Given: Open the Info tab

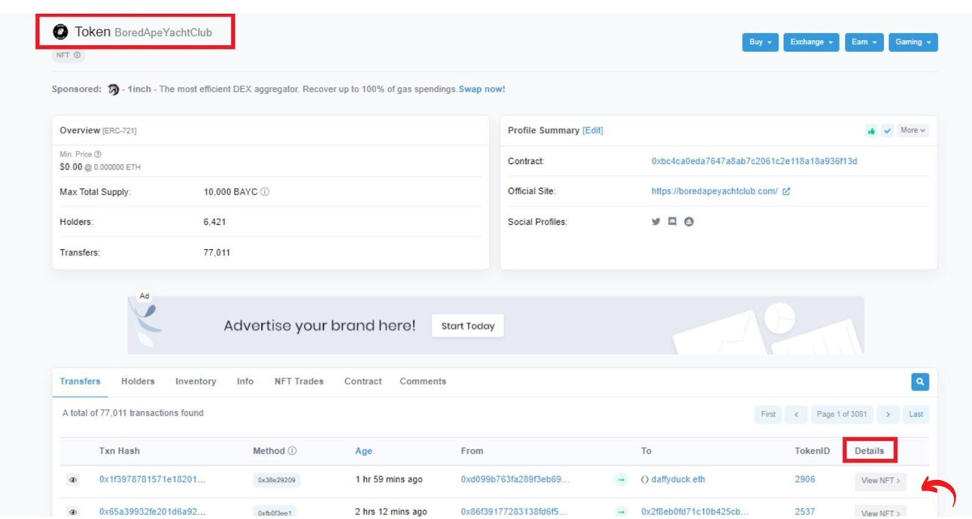Looking at the screenshot, I should [245, 382].
